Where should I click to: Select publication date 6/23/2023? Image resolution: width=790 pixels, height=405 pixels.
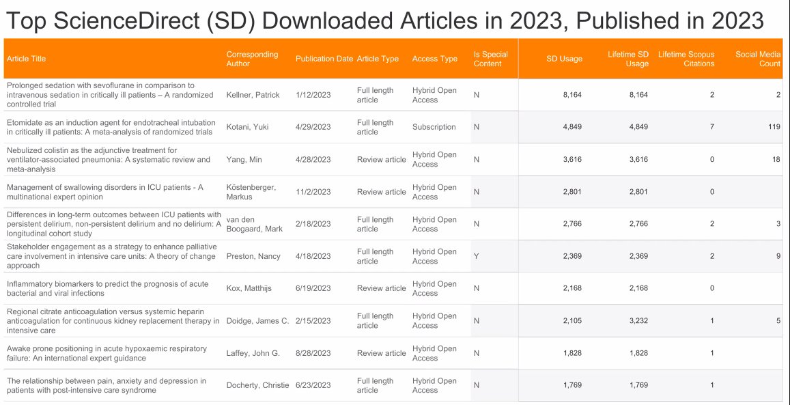point(313,385)
